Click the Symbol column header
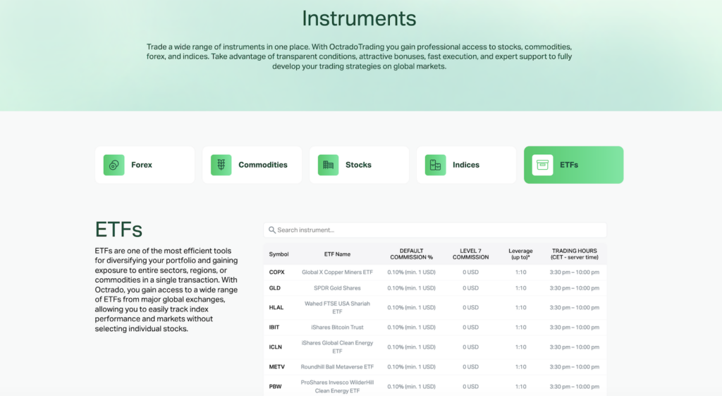 [279, 254]
